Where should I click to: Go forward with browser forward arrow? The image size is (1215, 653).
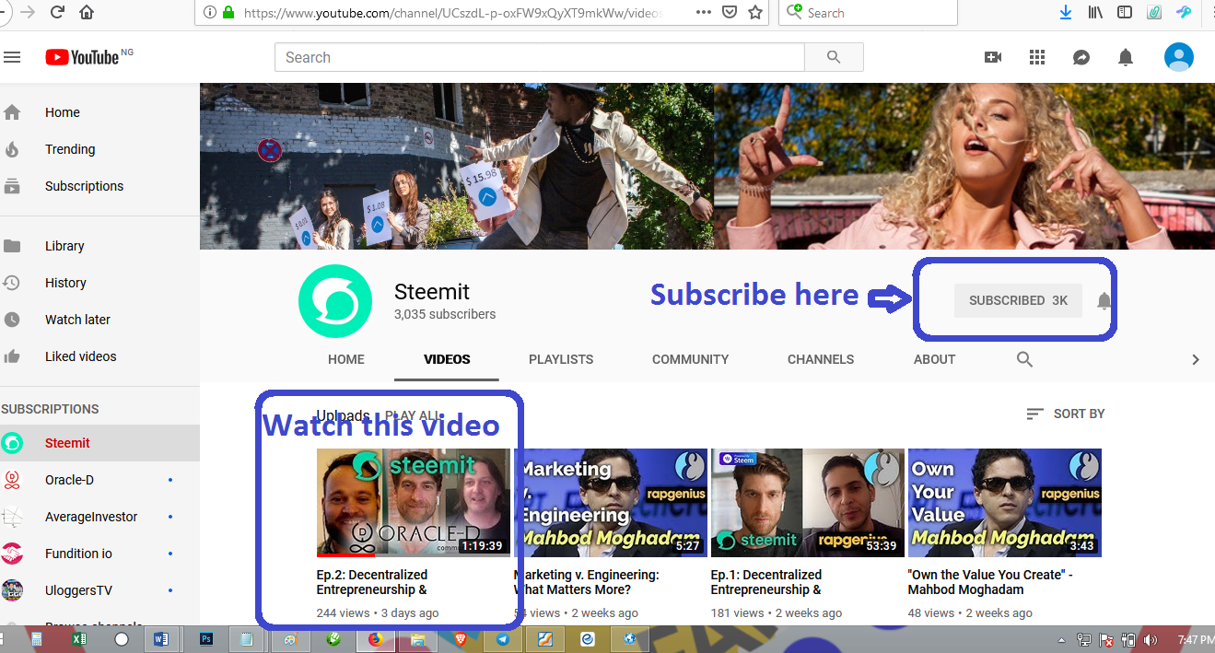(27, 13)
